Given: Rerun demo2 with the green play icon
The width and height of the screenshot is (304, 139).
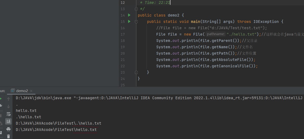Looking at the screenshot, I should point(1,99).
